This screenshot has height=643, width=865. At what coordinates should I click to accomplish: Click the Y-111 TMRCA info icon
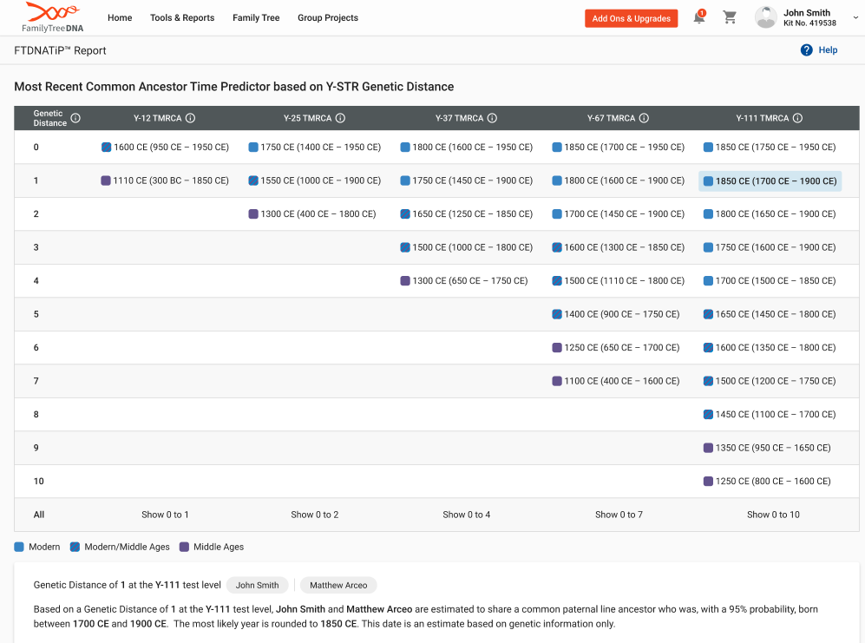(x=797, y=118)
